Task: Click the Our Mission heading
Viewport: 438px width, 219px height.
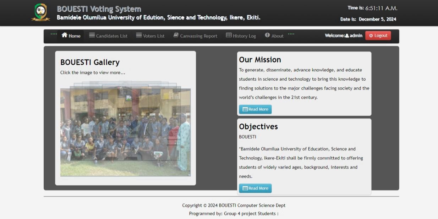Action: tap(260, 60)
